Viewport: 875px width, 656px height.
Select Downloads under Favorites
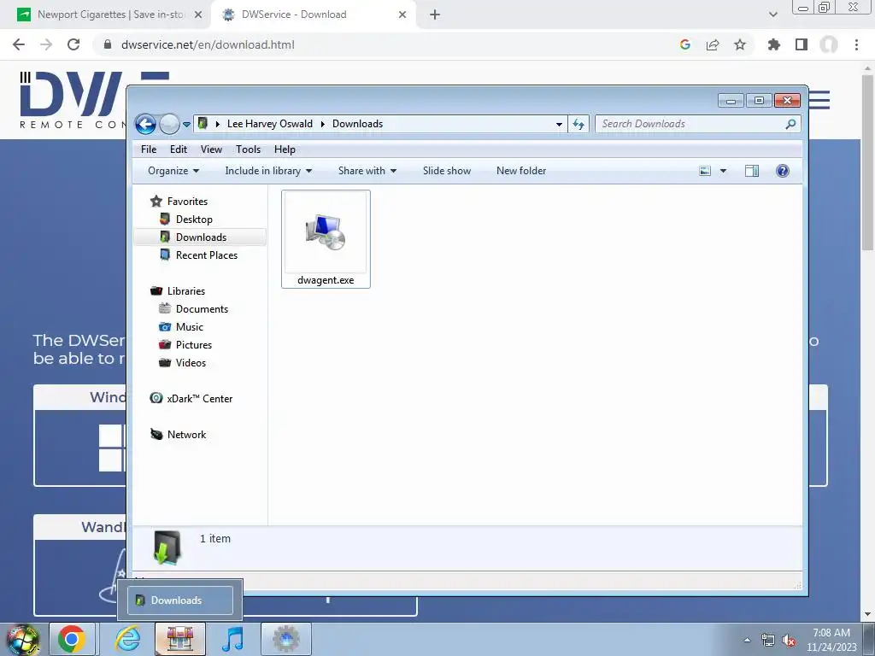click(200, 237)
